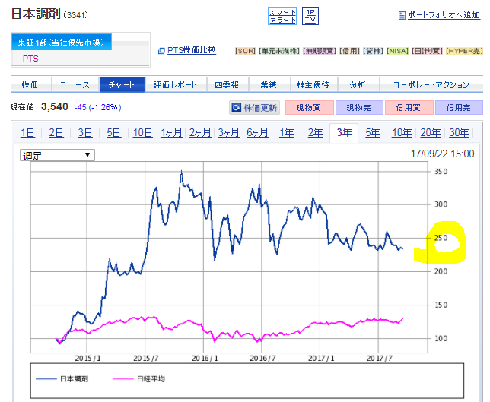Viewport: 490px width, 402px height.
Task: Click the 現物買 button
Action: coord(310,108)
